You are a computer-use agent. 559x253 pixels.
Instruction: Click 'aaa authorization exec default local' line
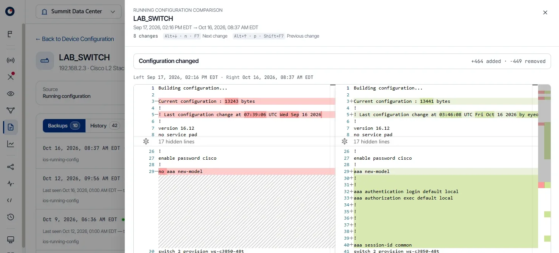pyautogui.click(x=403, y=198)
